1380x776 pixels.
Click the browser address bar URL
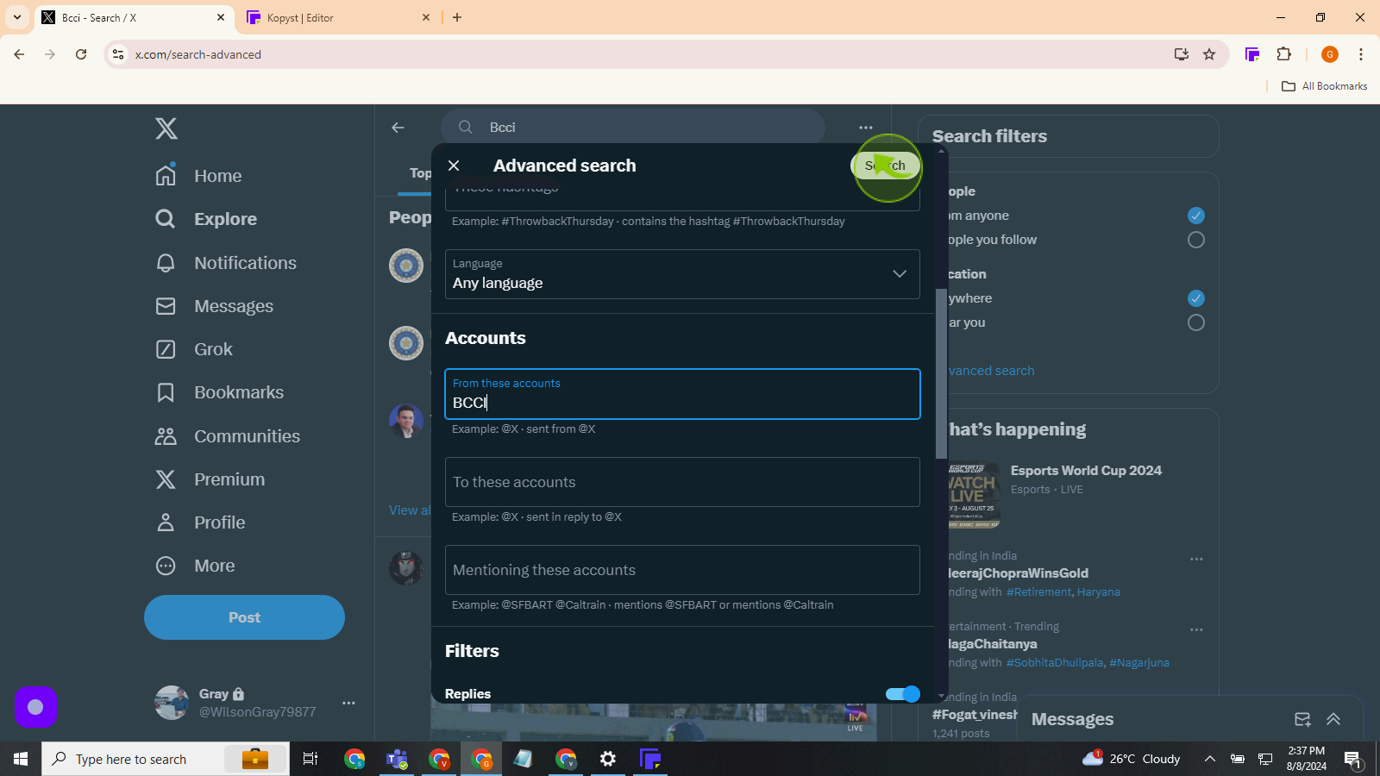(198, 54)
